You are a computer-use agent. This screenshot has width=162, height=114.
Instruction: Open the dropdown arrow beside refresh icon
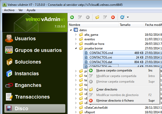pos(128,17)
